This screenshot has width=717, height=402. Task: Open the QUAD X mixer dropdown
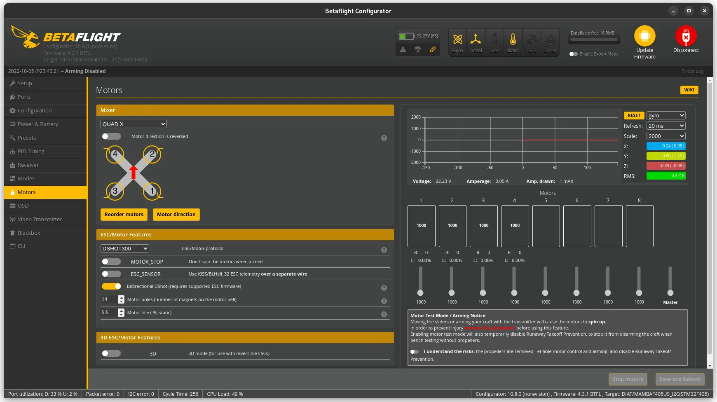(134, 124)
